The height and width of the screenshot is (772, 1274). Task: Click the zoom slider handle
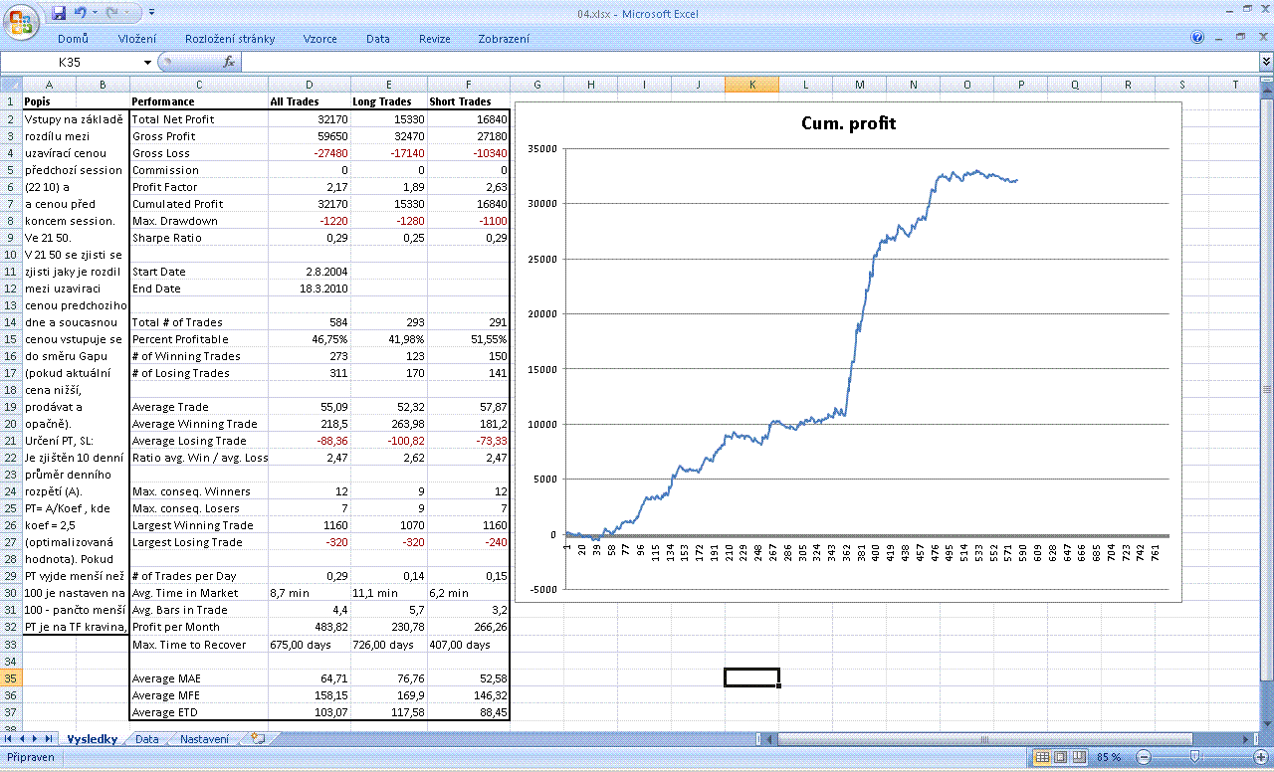pos(1195,757)
